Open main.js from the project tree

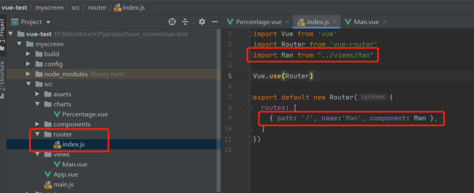tap(63, 185)
